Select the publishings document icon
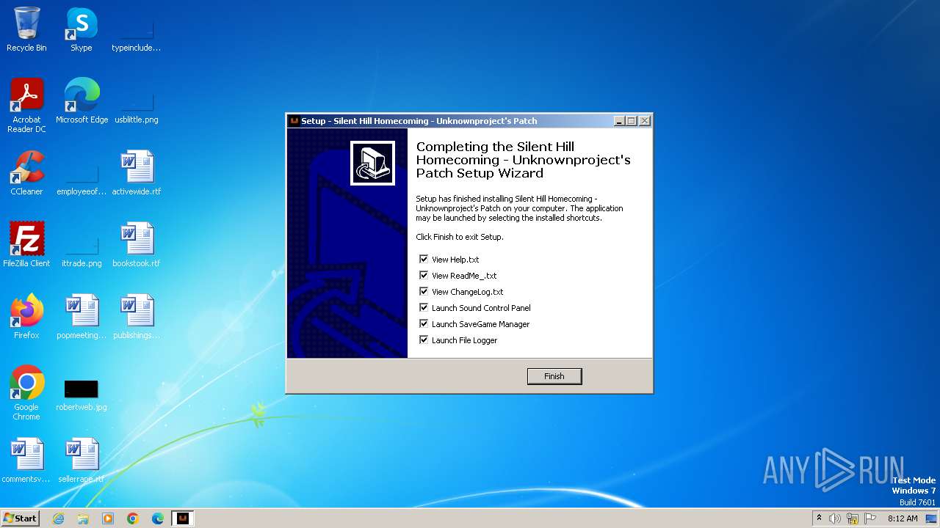 click(137, 317)
